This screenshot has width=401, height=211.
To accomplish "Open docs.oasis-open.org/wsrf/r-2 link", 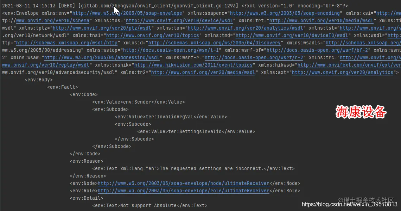I will 254,58.
